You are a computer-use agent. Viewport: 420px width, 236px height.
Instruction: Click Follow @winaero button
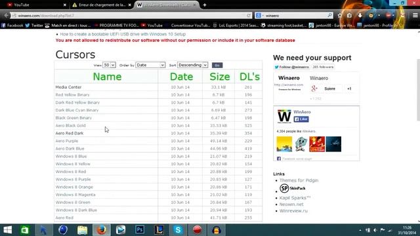tap(291, 67)
